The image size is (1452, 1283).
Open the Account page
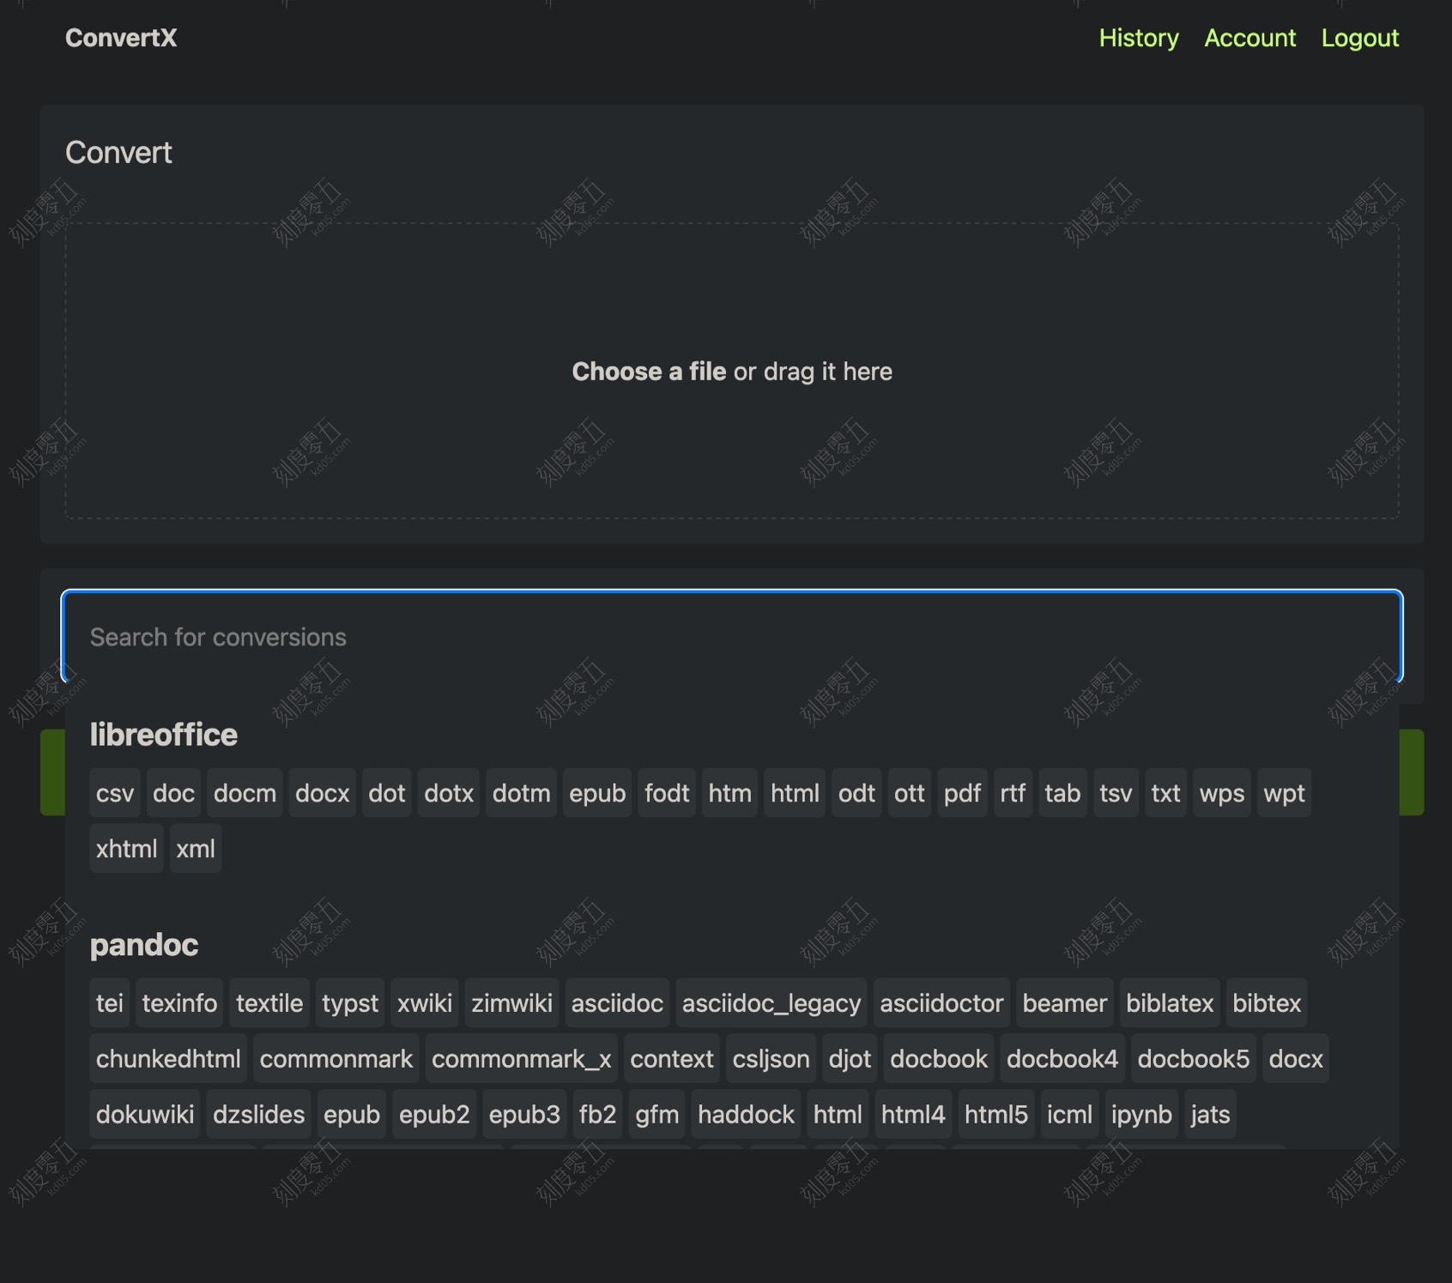[x=1249, y=38]
